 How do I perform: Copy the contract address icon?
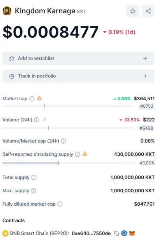click(x=116, y=233)
